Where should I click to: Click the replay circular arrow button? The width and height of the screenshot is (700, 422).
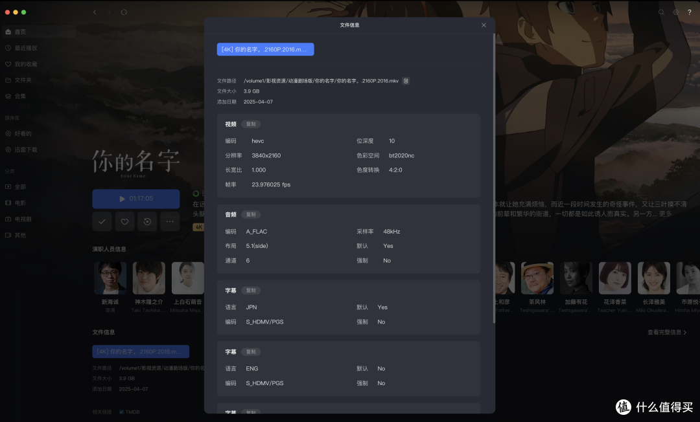click(x=147, y=221)
